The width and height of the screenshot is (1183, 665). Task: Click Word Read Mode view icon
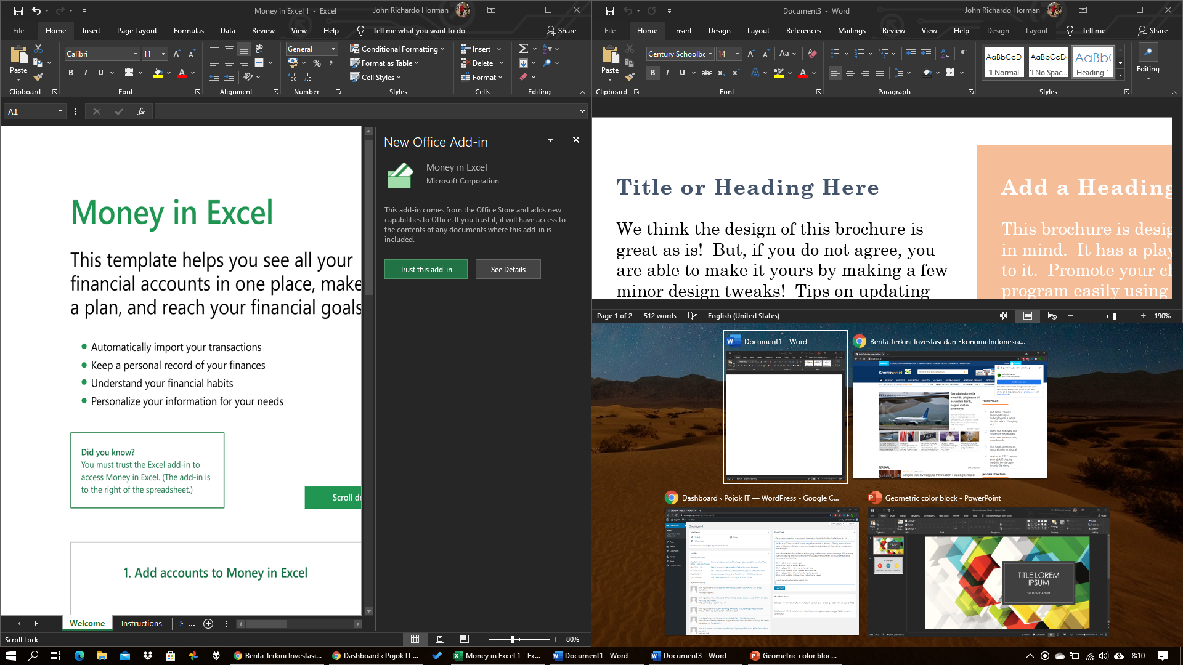point(1003,315)
